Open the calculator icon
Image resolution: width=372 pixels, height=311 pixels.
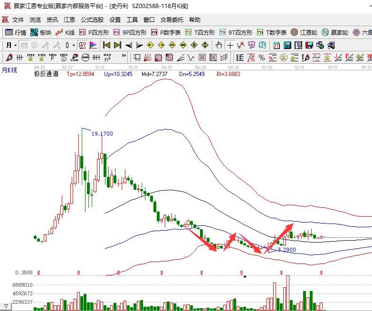tap(287, 45)
